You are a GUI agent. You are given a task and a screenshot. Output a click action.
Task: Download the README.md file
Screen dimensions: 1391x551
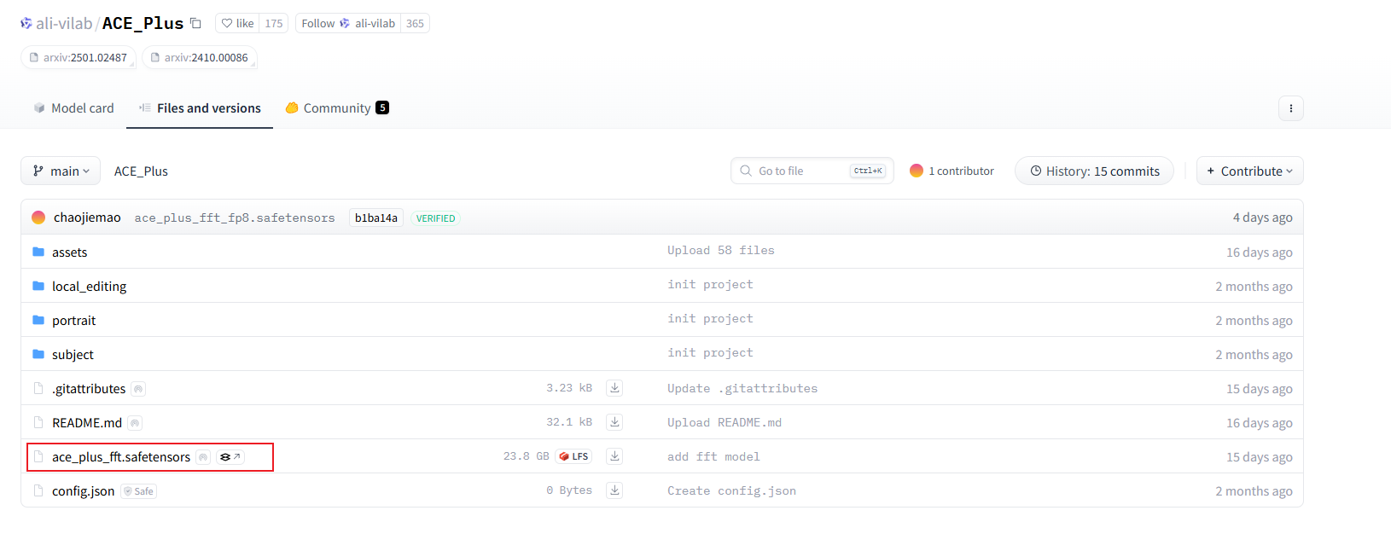click(614, 422)
